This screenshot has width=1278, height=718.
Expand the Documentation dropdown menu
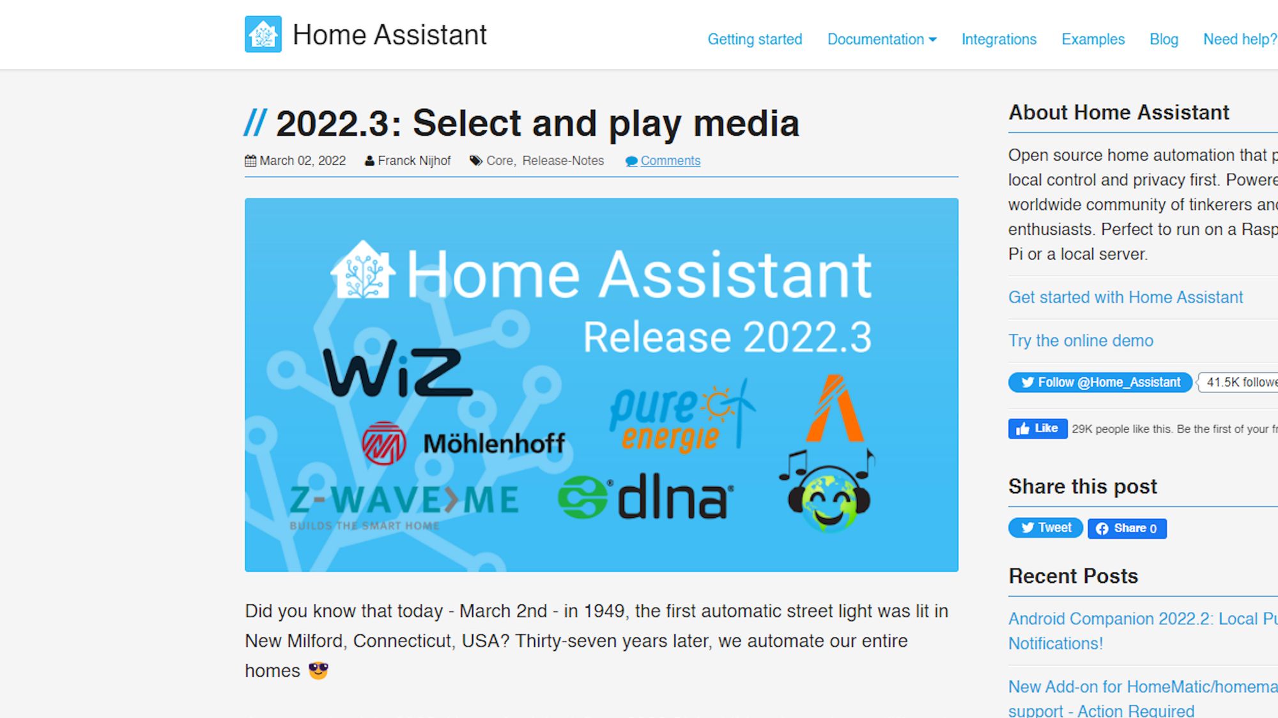click(x=881, y=38)
